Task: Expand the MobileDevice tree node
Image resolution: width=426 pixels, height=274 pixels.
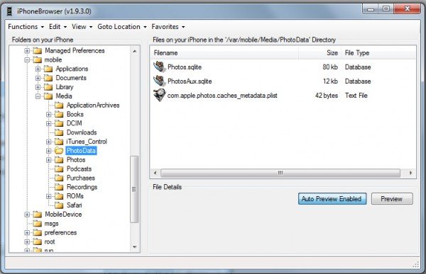Action: tap(27, 215)
